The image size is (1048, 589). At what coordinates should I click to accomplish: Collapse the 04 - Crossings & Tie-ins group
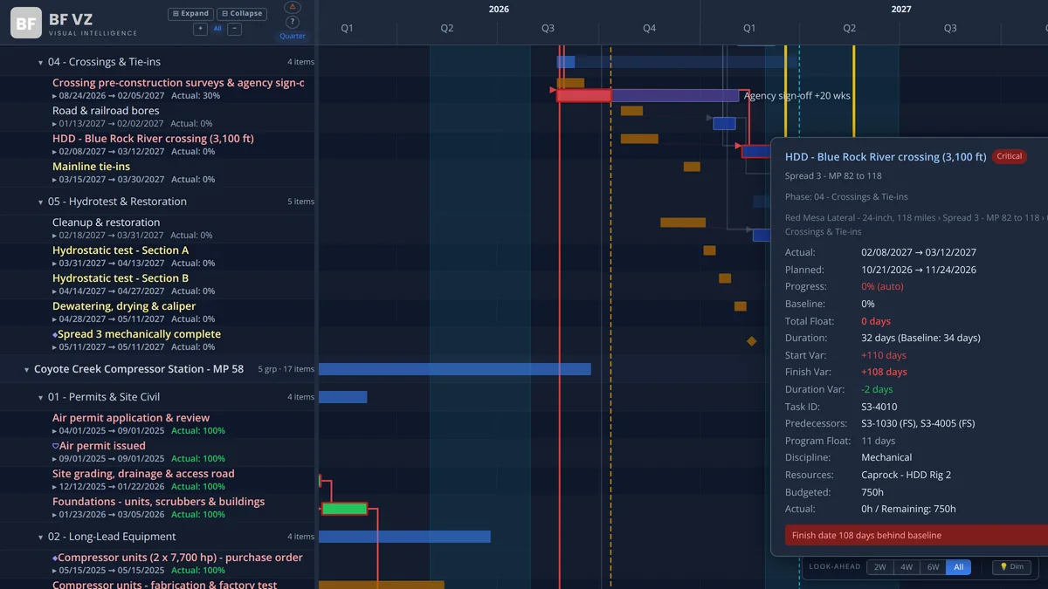pyautogui.click(x=40, y=63)
